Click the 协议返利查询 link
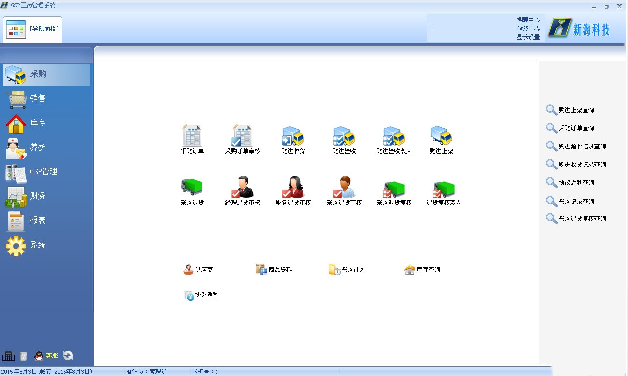The height and width of the screenshot is (376, 628). (570, 183)
